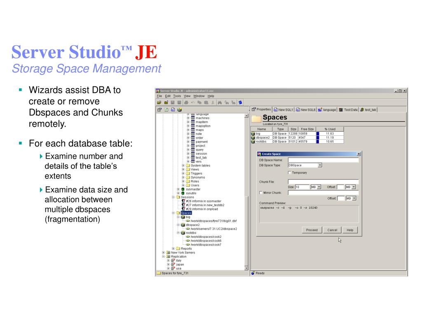Click the % Used bar for rootdbs
This screenshot has height=316, width=422.
click(318, 142)
